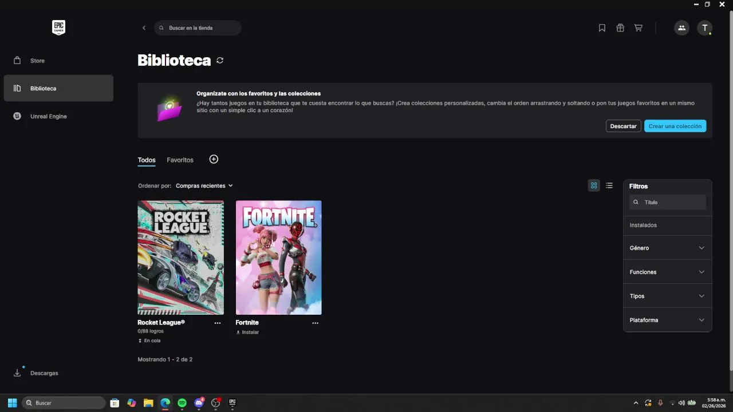The width and height of the screenshot is (733, 412).
Task: Click Instalar under Fortnite
Action: coord(247,332)
